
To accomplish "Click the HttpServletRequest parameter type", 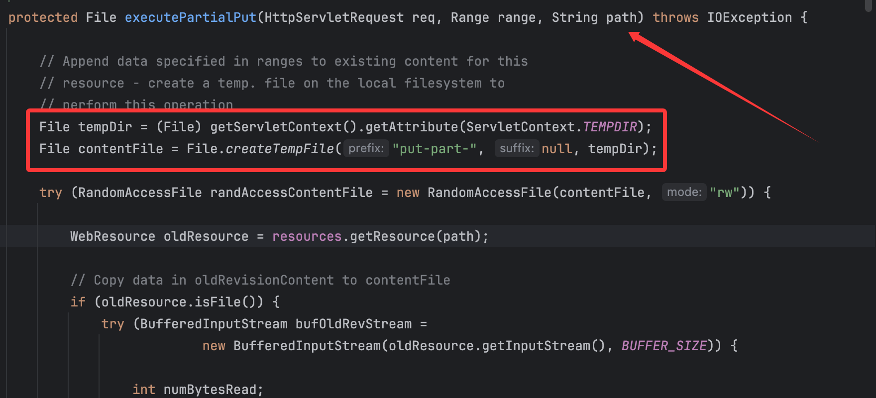I will 334,17.
